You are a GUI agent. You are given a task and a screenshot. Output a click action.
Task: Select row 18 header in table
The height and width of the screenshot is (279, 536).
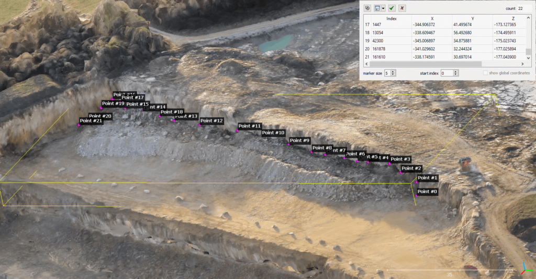[367, 33]
